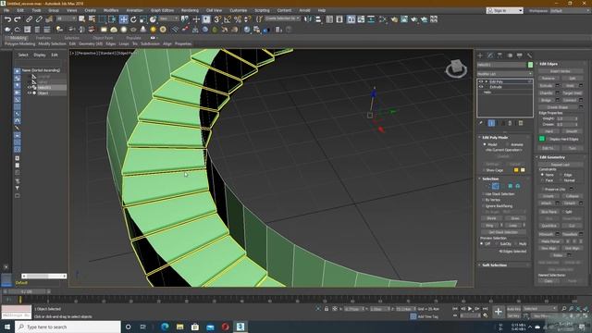Image resolution: width=592 pixels, height=333 pixels.
Task: Click the QuickSlice button
Action: click(x=549, y=226)
